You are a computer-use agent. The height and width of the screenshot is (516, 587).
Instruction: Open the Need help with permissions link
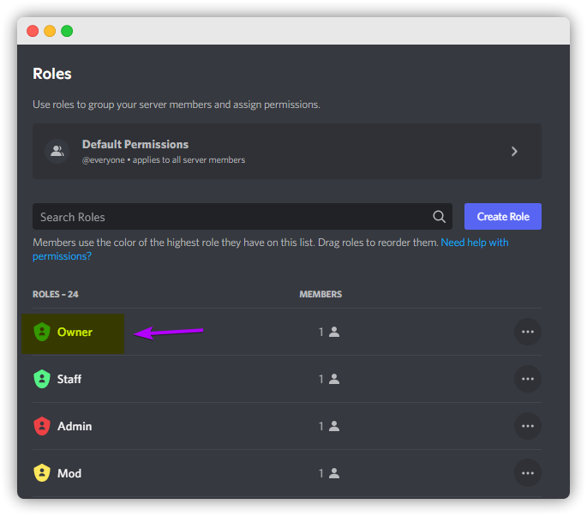[x=270, y=249]
